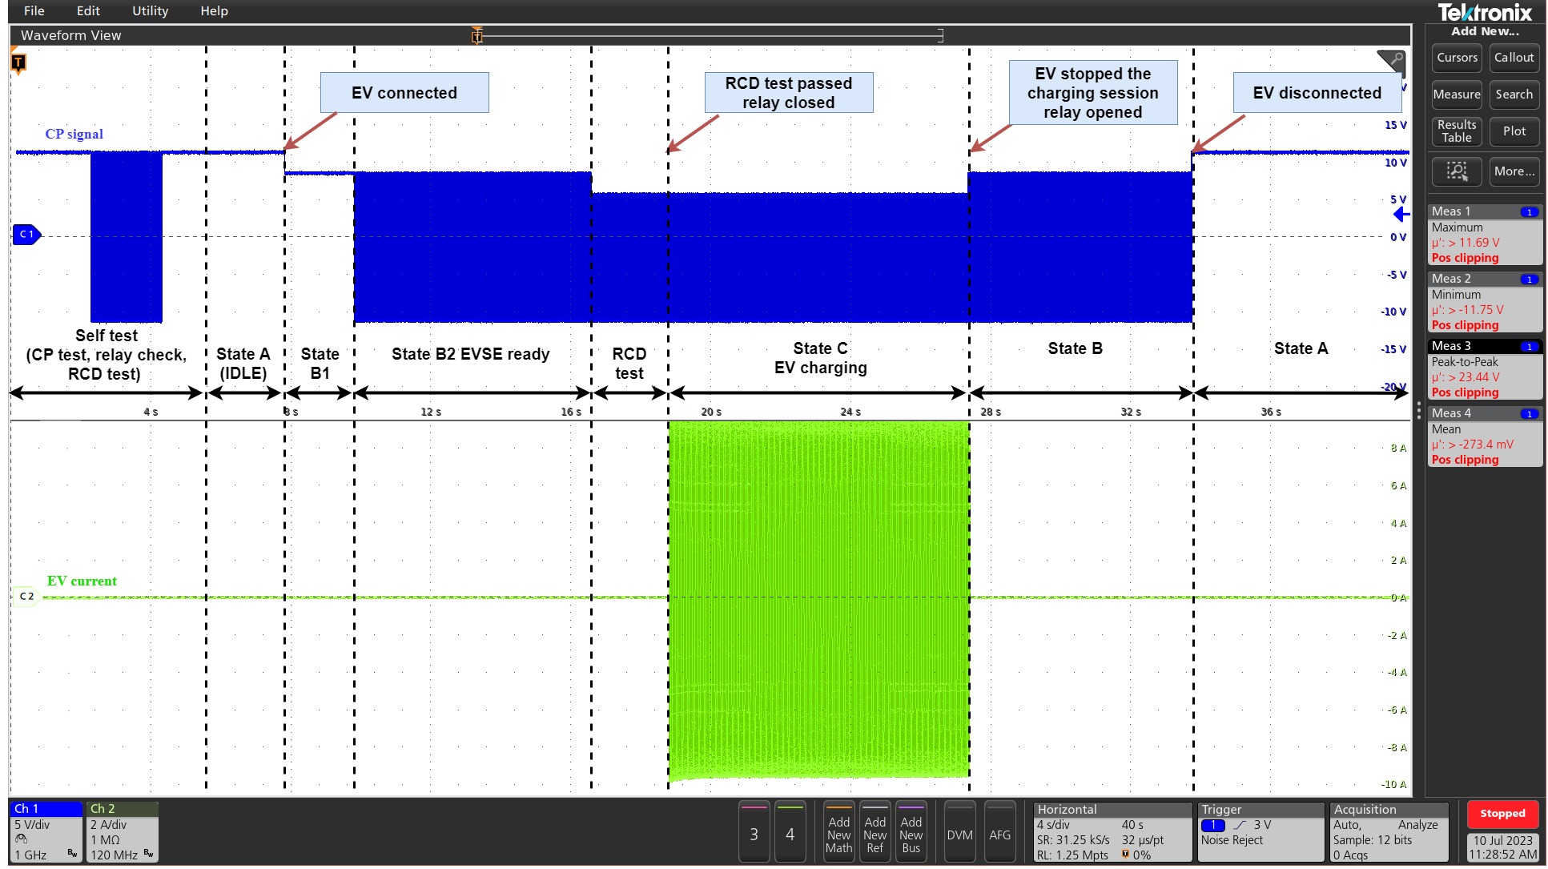The width and height of the screenshot is (1548, 869).
Task: Click the blue trigger level arrow indicator
Action: click(x=1401, y=215)
